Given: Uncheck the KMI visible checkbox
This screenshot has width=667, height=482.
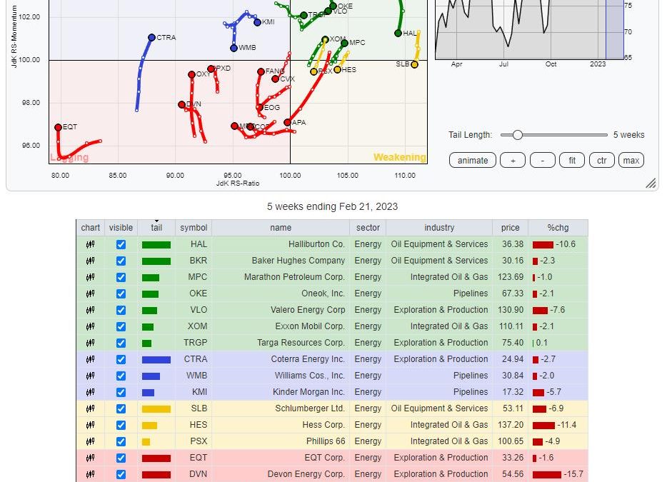Looking at the screenshot, I should 121,392.
